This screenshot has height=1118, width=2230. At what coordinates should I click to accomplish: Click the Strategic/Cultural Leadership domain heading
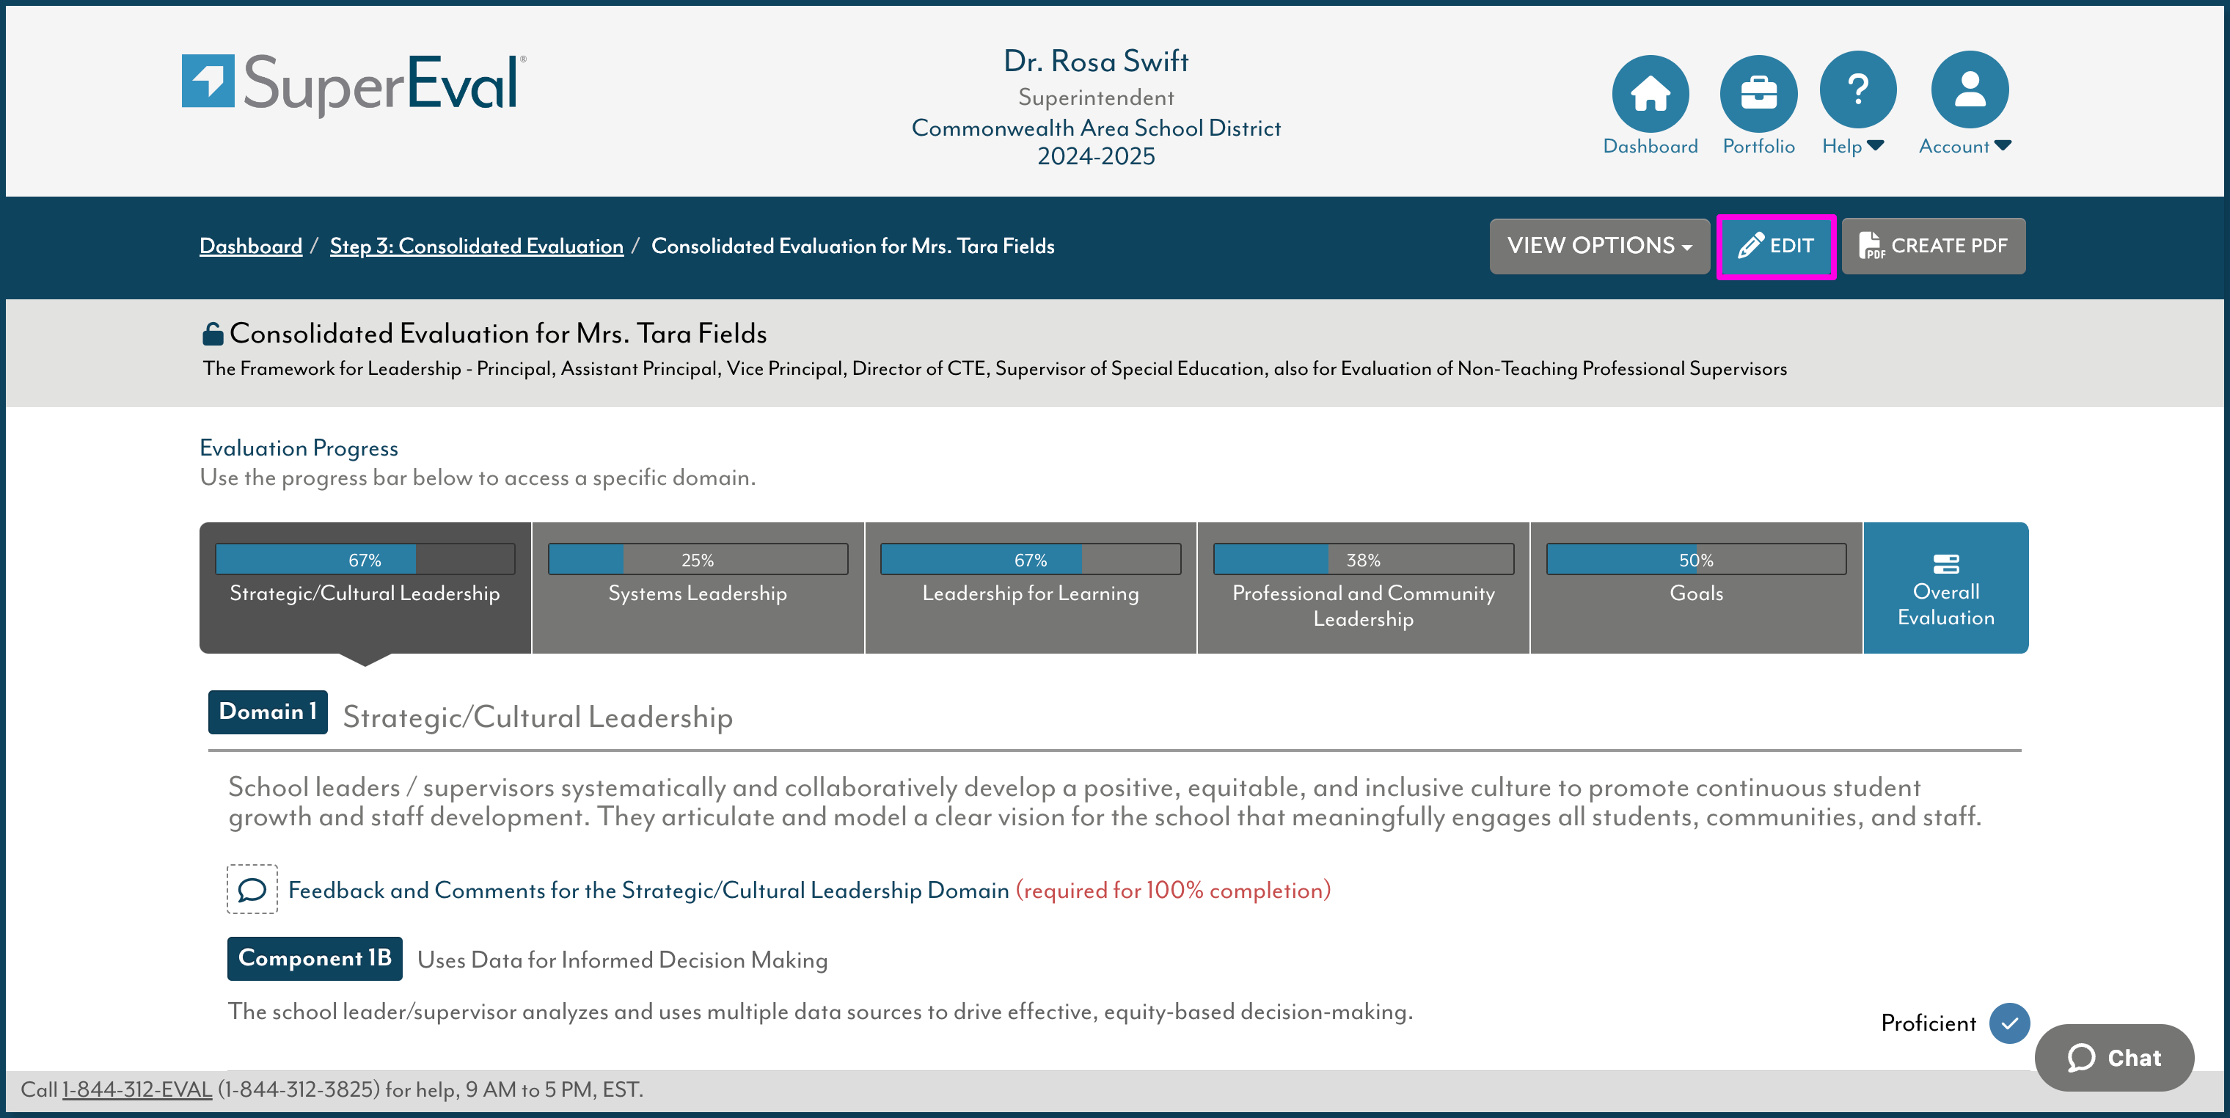tap(538, 717)
